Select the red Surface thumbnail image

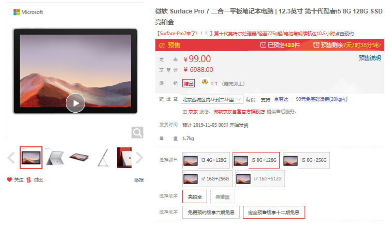tap(124, 158)
